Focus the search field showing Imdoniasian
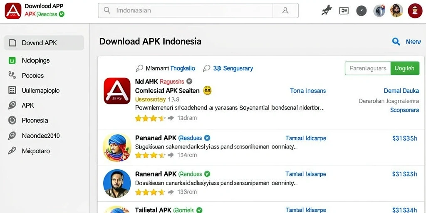426x213 pixels. (185, 10)
